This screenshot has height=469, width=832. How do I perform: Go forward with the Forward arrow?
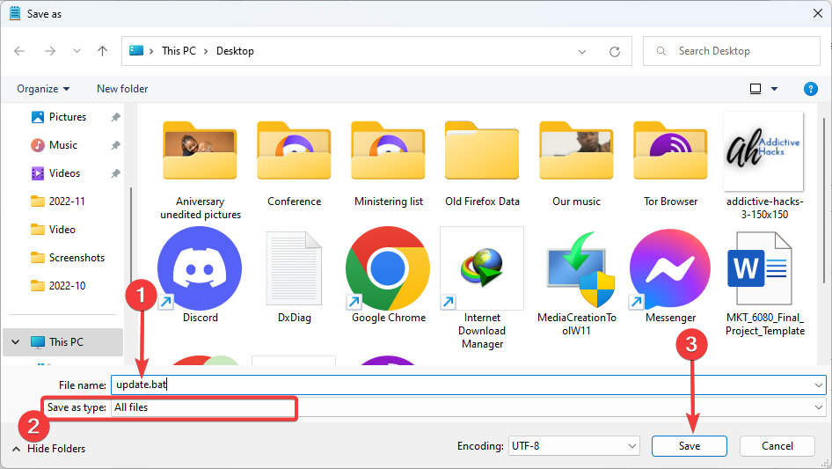pyautogui.click(x=50, y=51)
